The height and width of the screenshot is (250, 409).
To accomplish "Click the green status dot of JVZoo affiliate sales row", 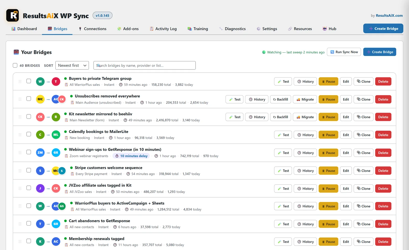I will [65, 185].
